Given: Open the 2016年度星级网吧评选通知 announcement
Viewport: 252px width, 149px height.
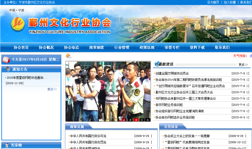Looking at the screenshot, I should tap(27, 78).
